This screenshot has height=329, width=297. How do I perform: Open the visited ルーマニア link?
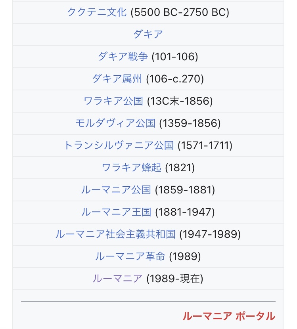117,279
